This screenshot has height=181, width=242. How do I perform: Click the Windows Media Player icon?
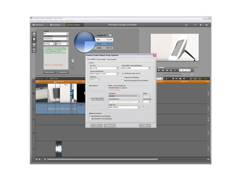point(73,61)
